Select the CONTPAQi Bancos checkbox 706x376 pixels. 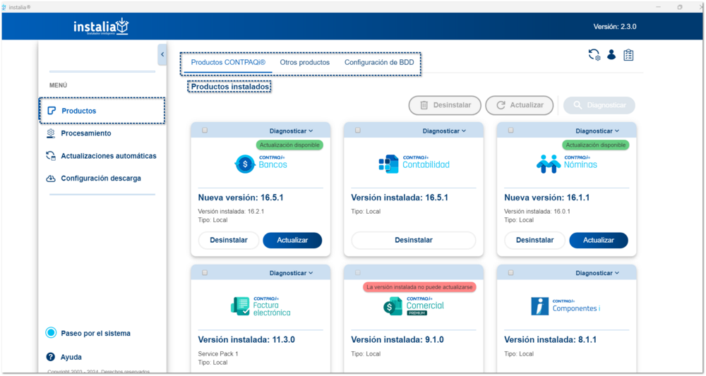(205, 131)
